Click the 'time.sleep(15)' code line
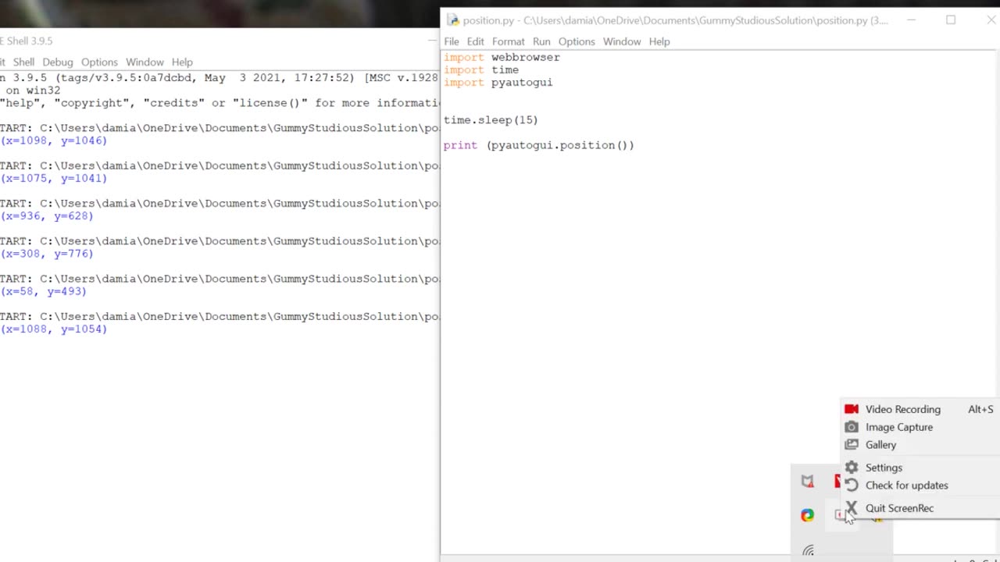Screen dimensions: 1000x562 tap(491, 120)
